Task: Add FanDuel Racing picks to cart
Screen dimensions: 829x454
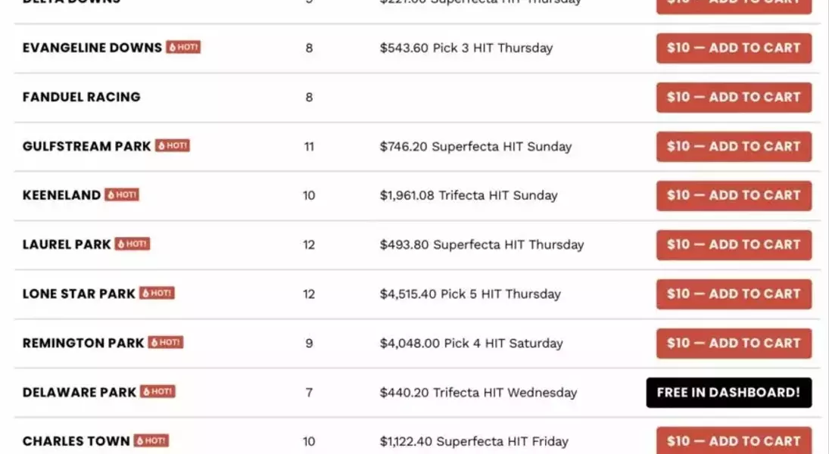Action: point(734,98)
